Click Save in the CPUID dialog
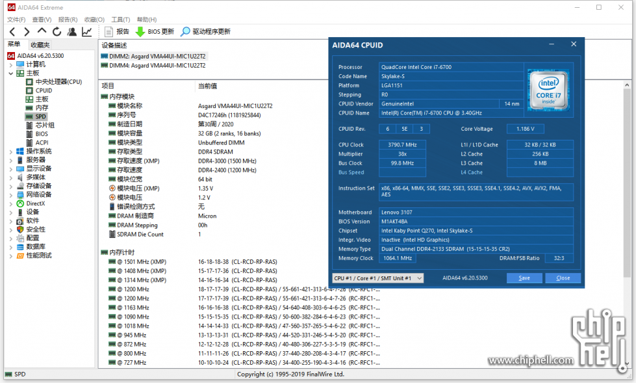This screenshot has height=383, width=636. coord(524,278)
